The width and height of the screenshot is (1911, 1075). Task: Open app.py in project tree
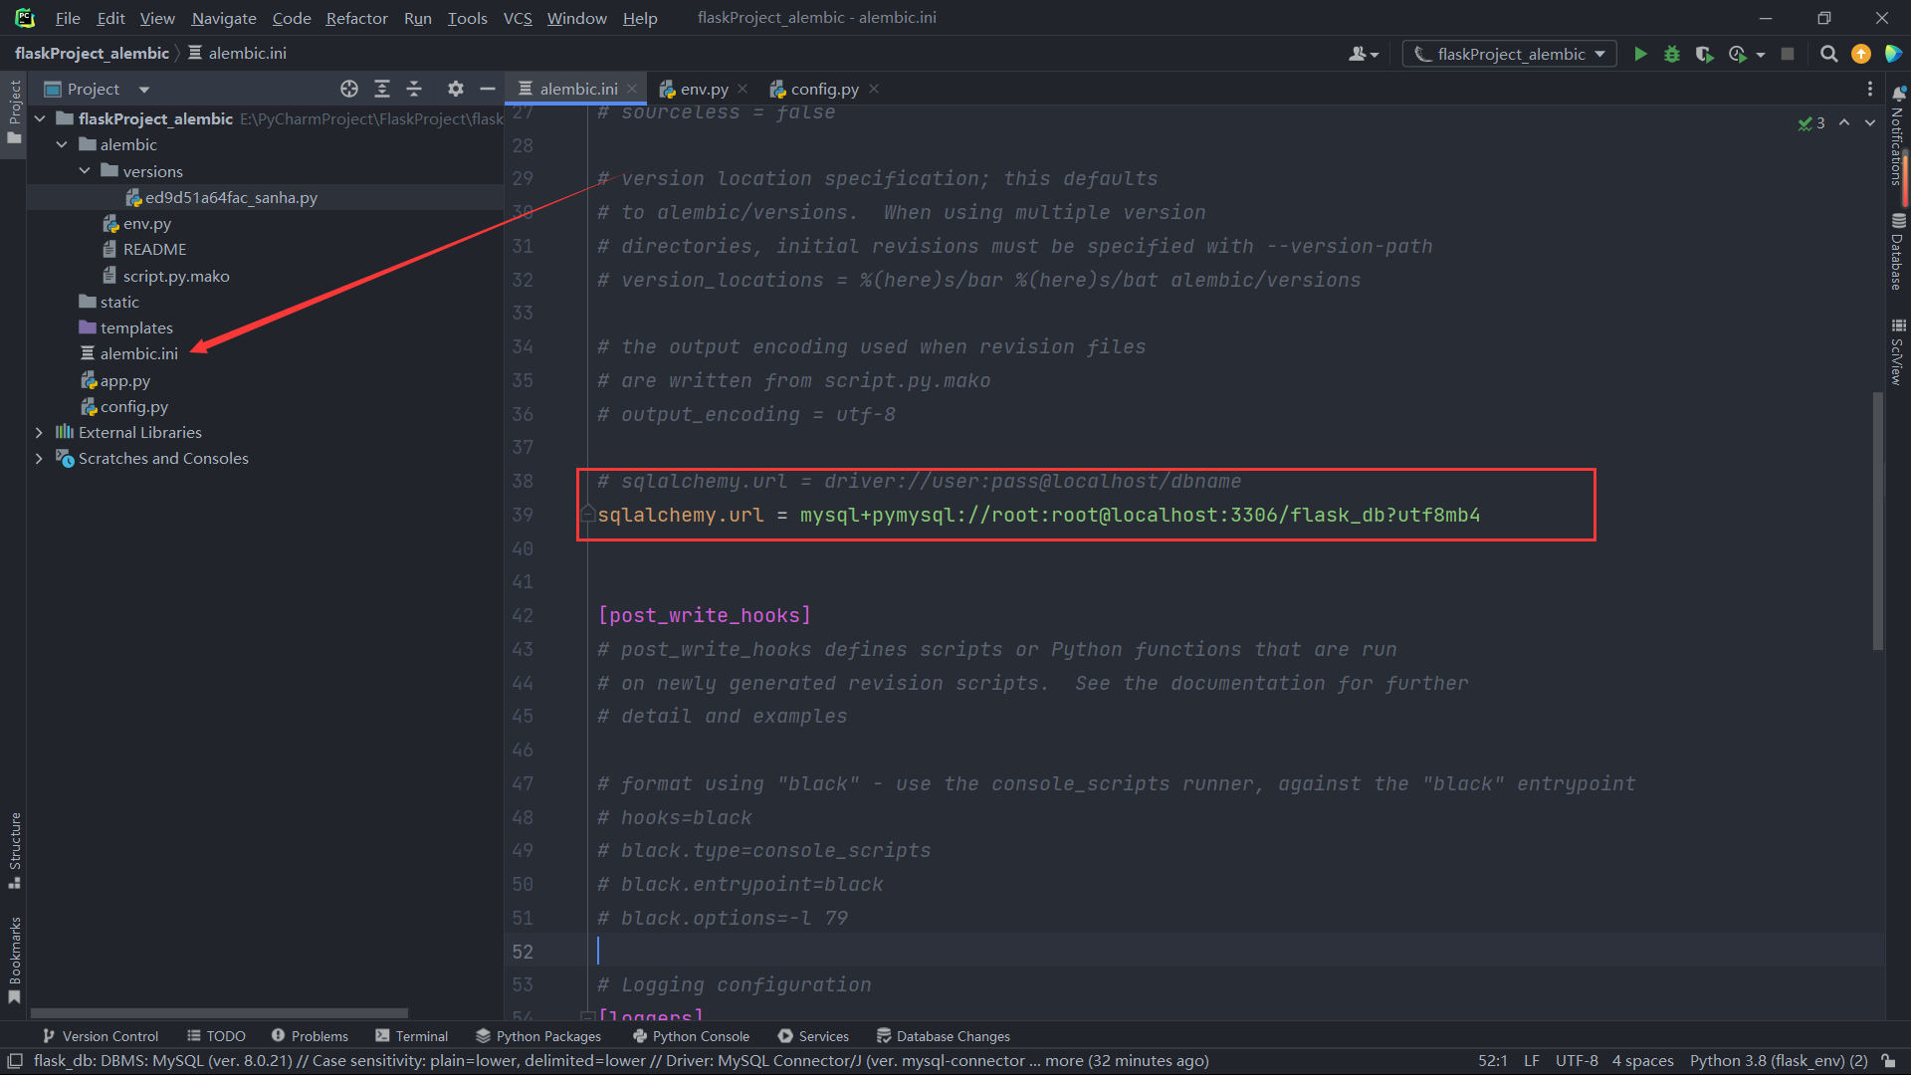tap(124, 380)
